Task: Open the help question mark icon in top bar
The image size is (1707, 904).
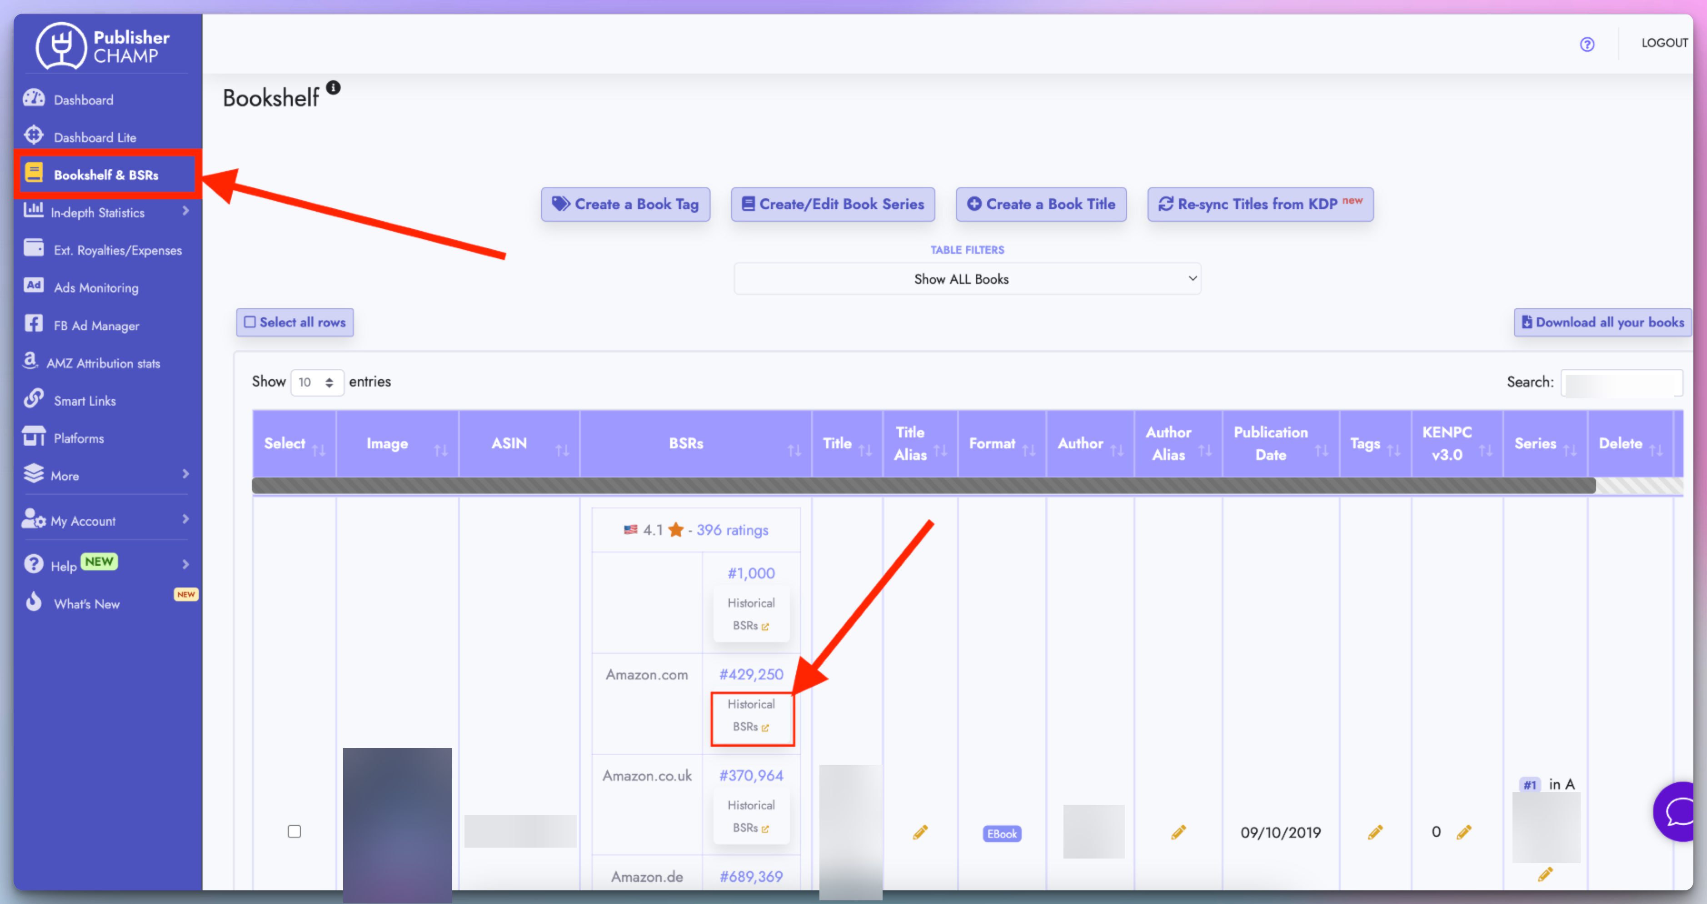Action: tap(1587, 45)
